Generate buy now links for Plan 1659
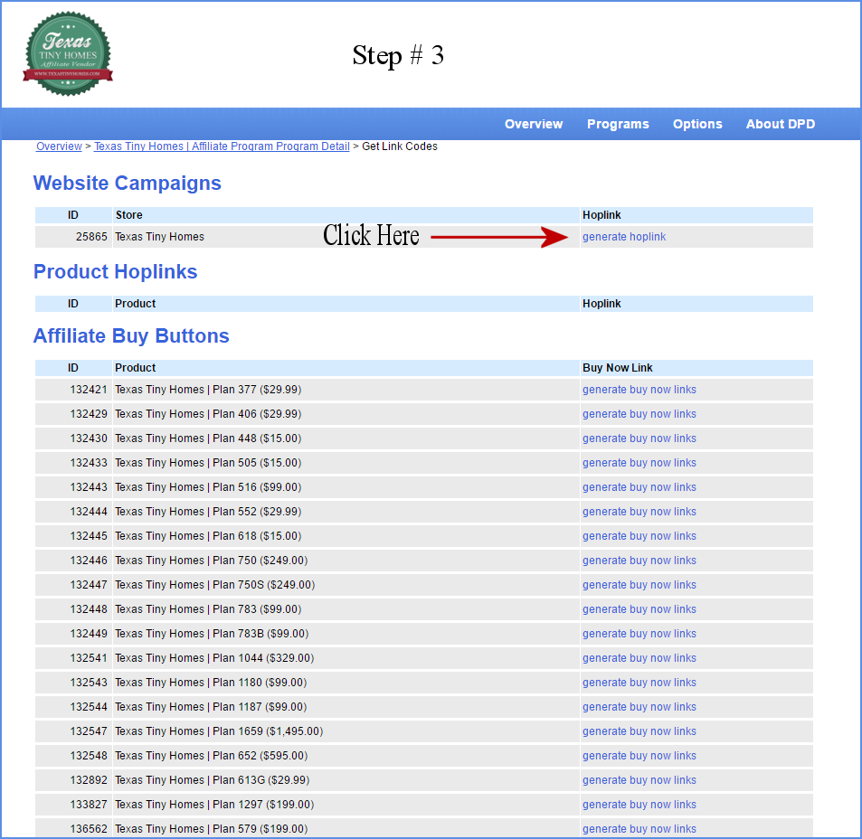The height and width of the screenshot is (839, 862). pyautogui.click(x=639, y=731)
